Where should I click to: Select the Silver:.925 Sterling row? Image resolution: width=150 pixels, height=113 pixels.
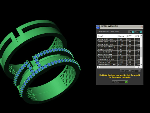coord(118,47)
